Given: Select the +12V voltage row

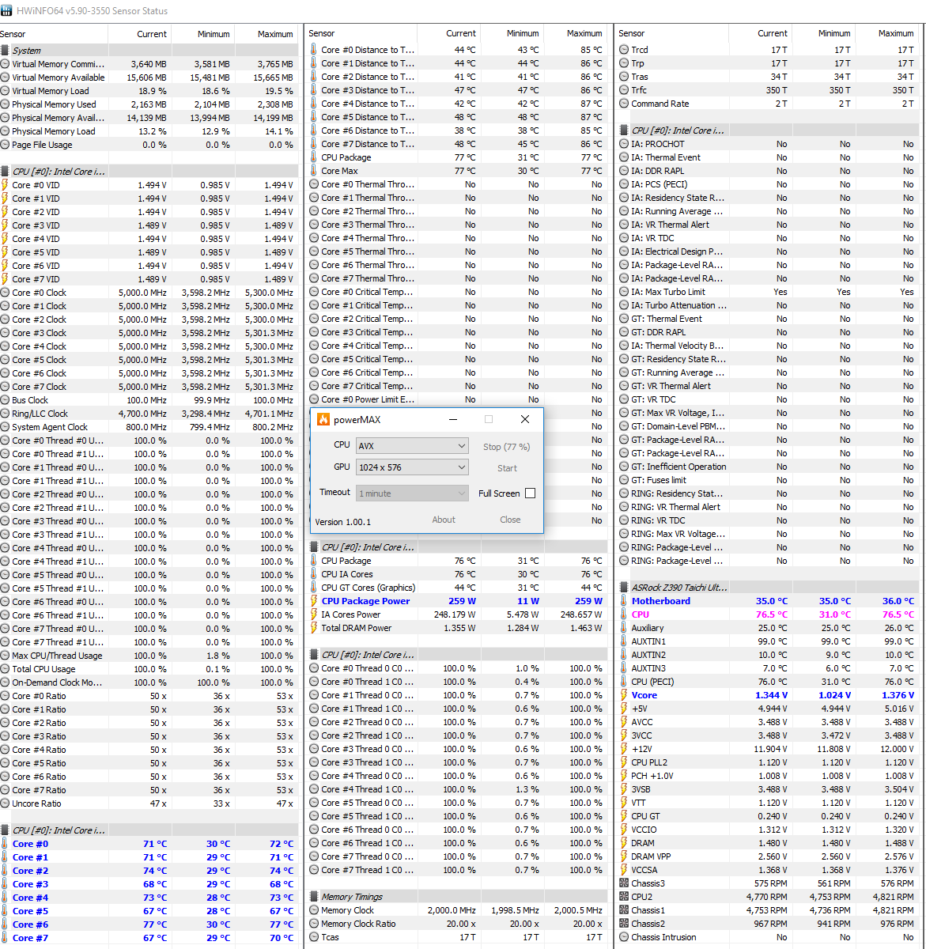Looking at the screenshot, I should pyautogui.click(x=769, y=749).
